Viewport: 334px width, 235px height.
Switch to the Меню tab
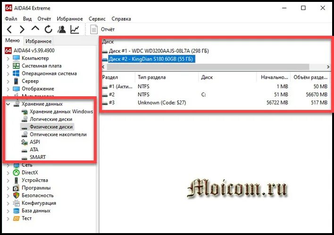pos(12,41)
